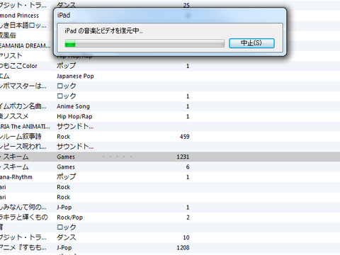Image resolution: width=340 pixels, height=255 pixels.
Task: Click the play count 1208
Action: [183, 248]
